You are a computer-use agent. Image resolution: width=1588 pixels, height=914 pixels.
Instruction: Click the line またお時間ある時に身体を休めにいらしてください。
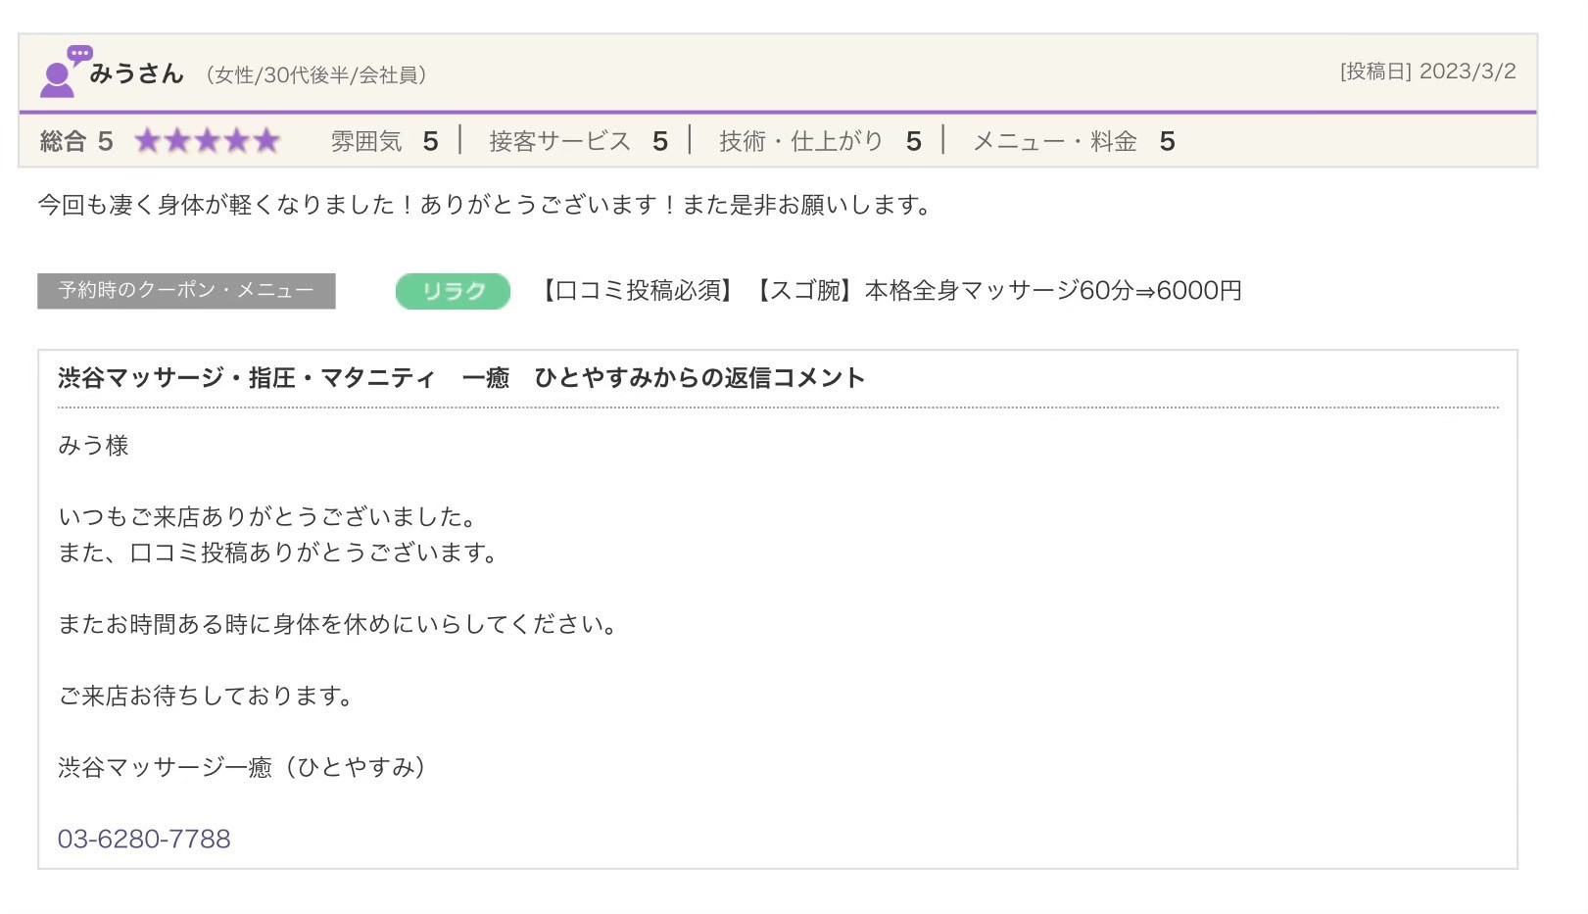338,624
